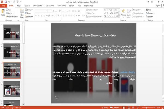The height and width of the screenshot is (109, 164).
Task: Open PowerPoint Help question mark icon
Action: click(148, 2)
